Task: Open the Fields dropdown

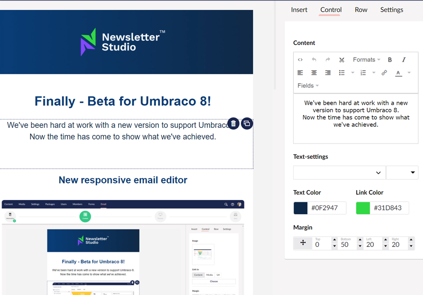Action: pos(308,86)
